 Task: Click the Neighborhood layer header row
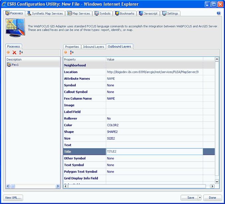tap(139, 65)
